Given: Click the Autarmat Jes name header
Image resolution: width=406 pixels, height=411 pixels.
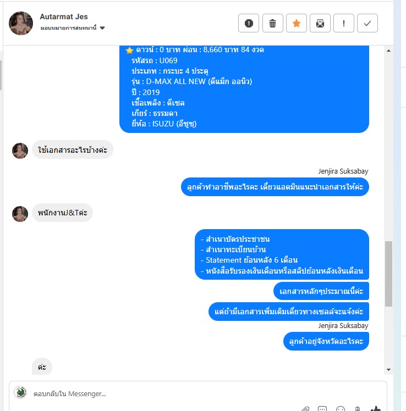Looking at the screenshot, I should (x=64, y=16).
